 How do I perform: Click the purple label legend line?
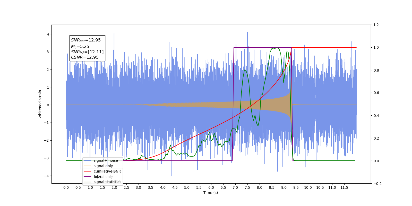point(88,177)
